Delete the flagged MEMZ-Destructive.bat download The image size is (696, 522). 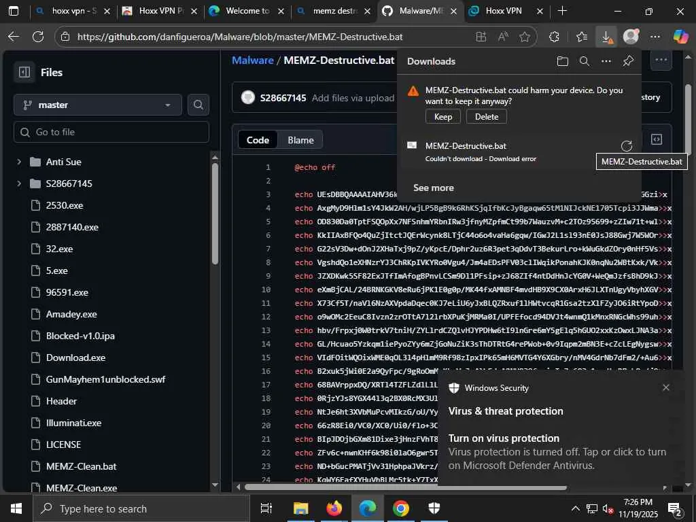(x=487, y=117)
